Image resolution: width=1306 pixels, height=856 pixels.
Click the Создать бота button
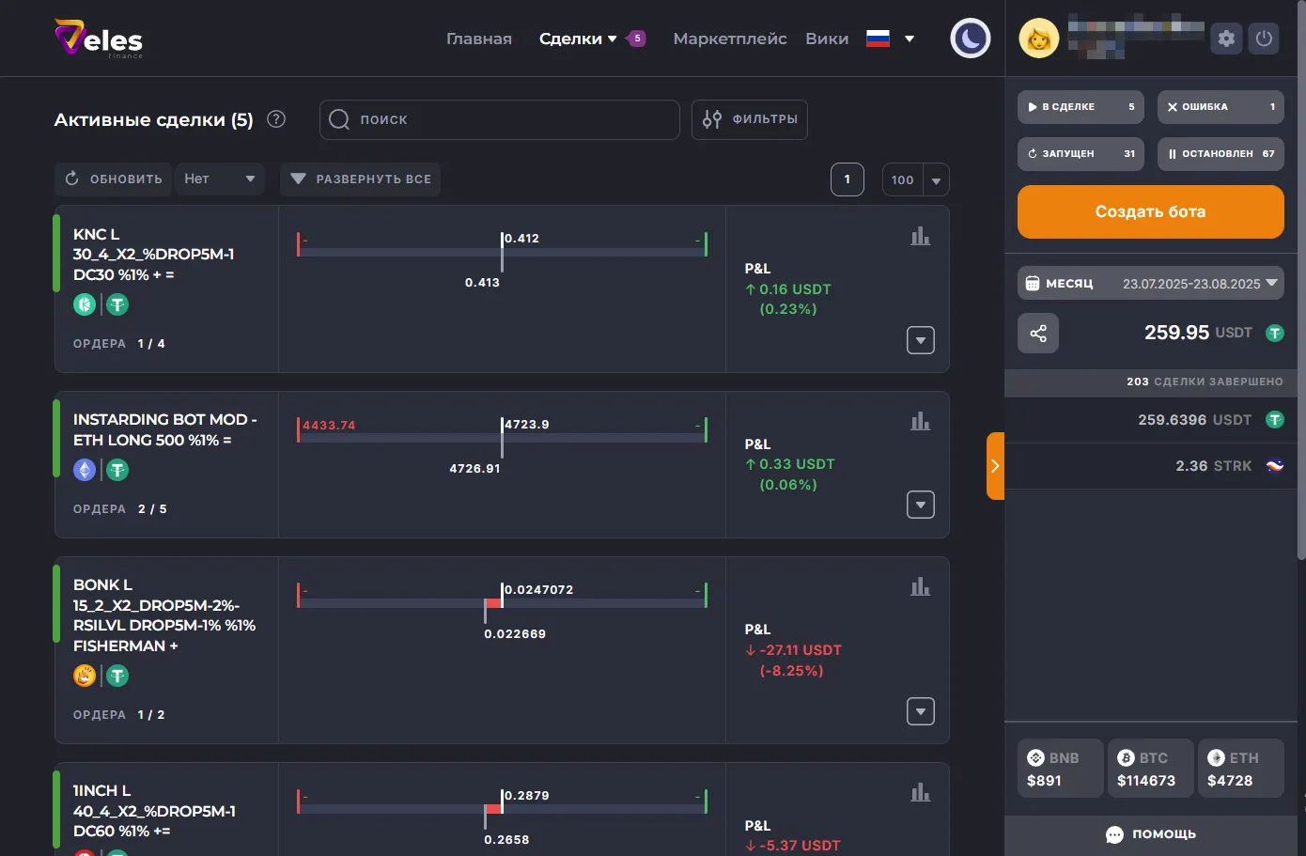[1150, 211]
